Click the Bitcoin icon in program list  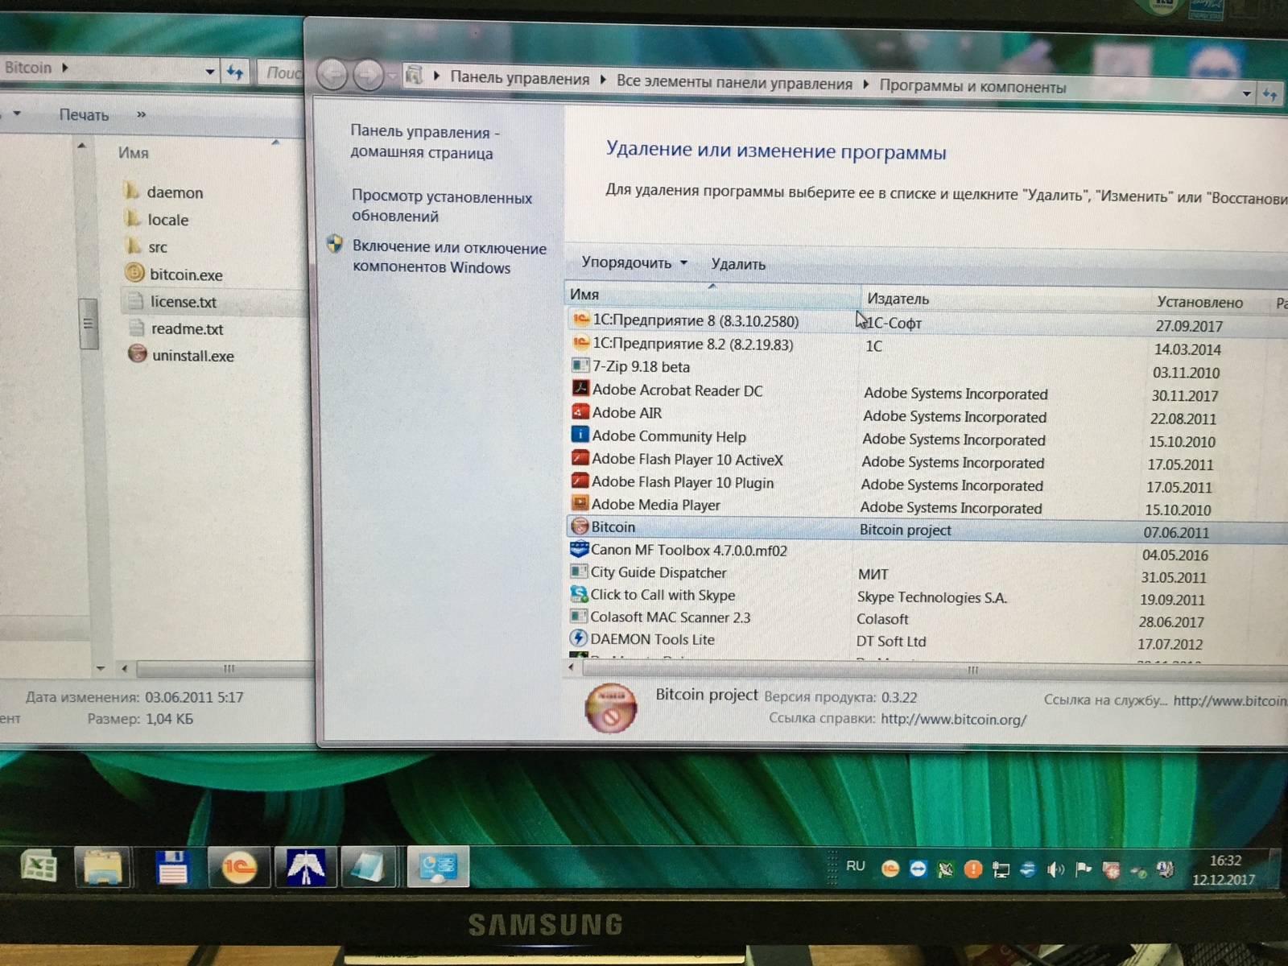point(580,526)
